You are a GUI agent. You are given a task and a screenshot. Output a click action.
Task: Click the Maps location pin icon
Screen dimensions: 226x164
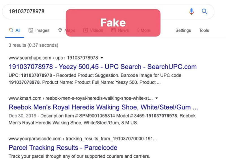(60, 30)
